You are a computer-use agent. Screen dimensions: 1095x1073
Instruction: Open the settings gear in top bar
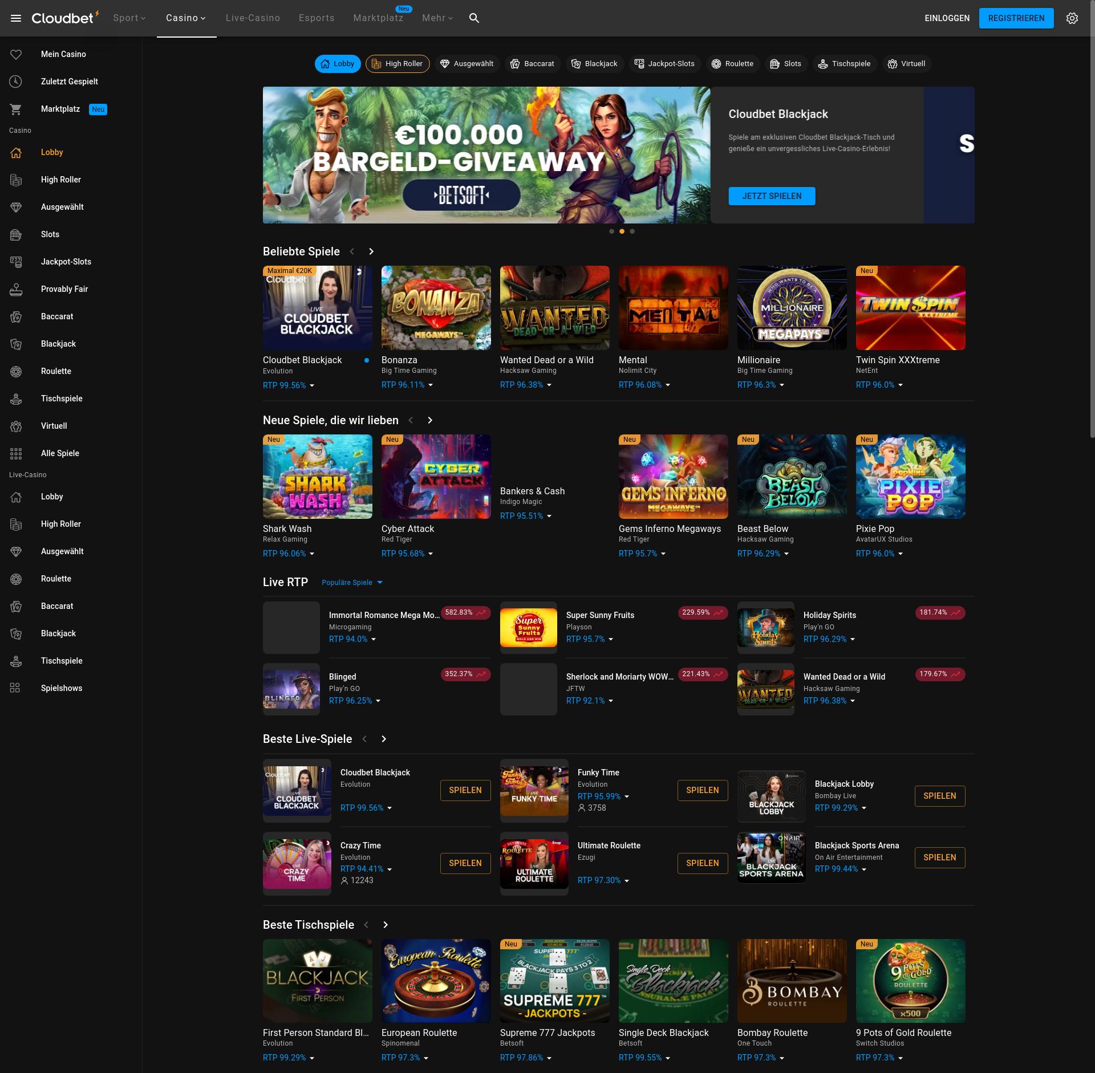point(1073,18)
